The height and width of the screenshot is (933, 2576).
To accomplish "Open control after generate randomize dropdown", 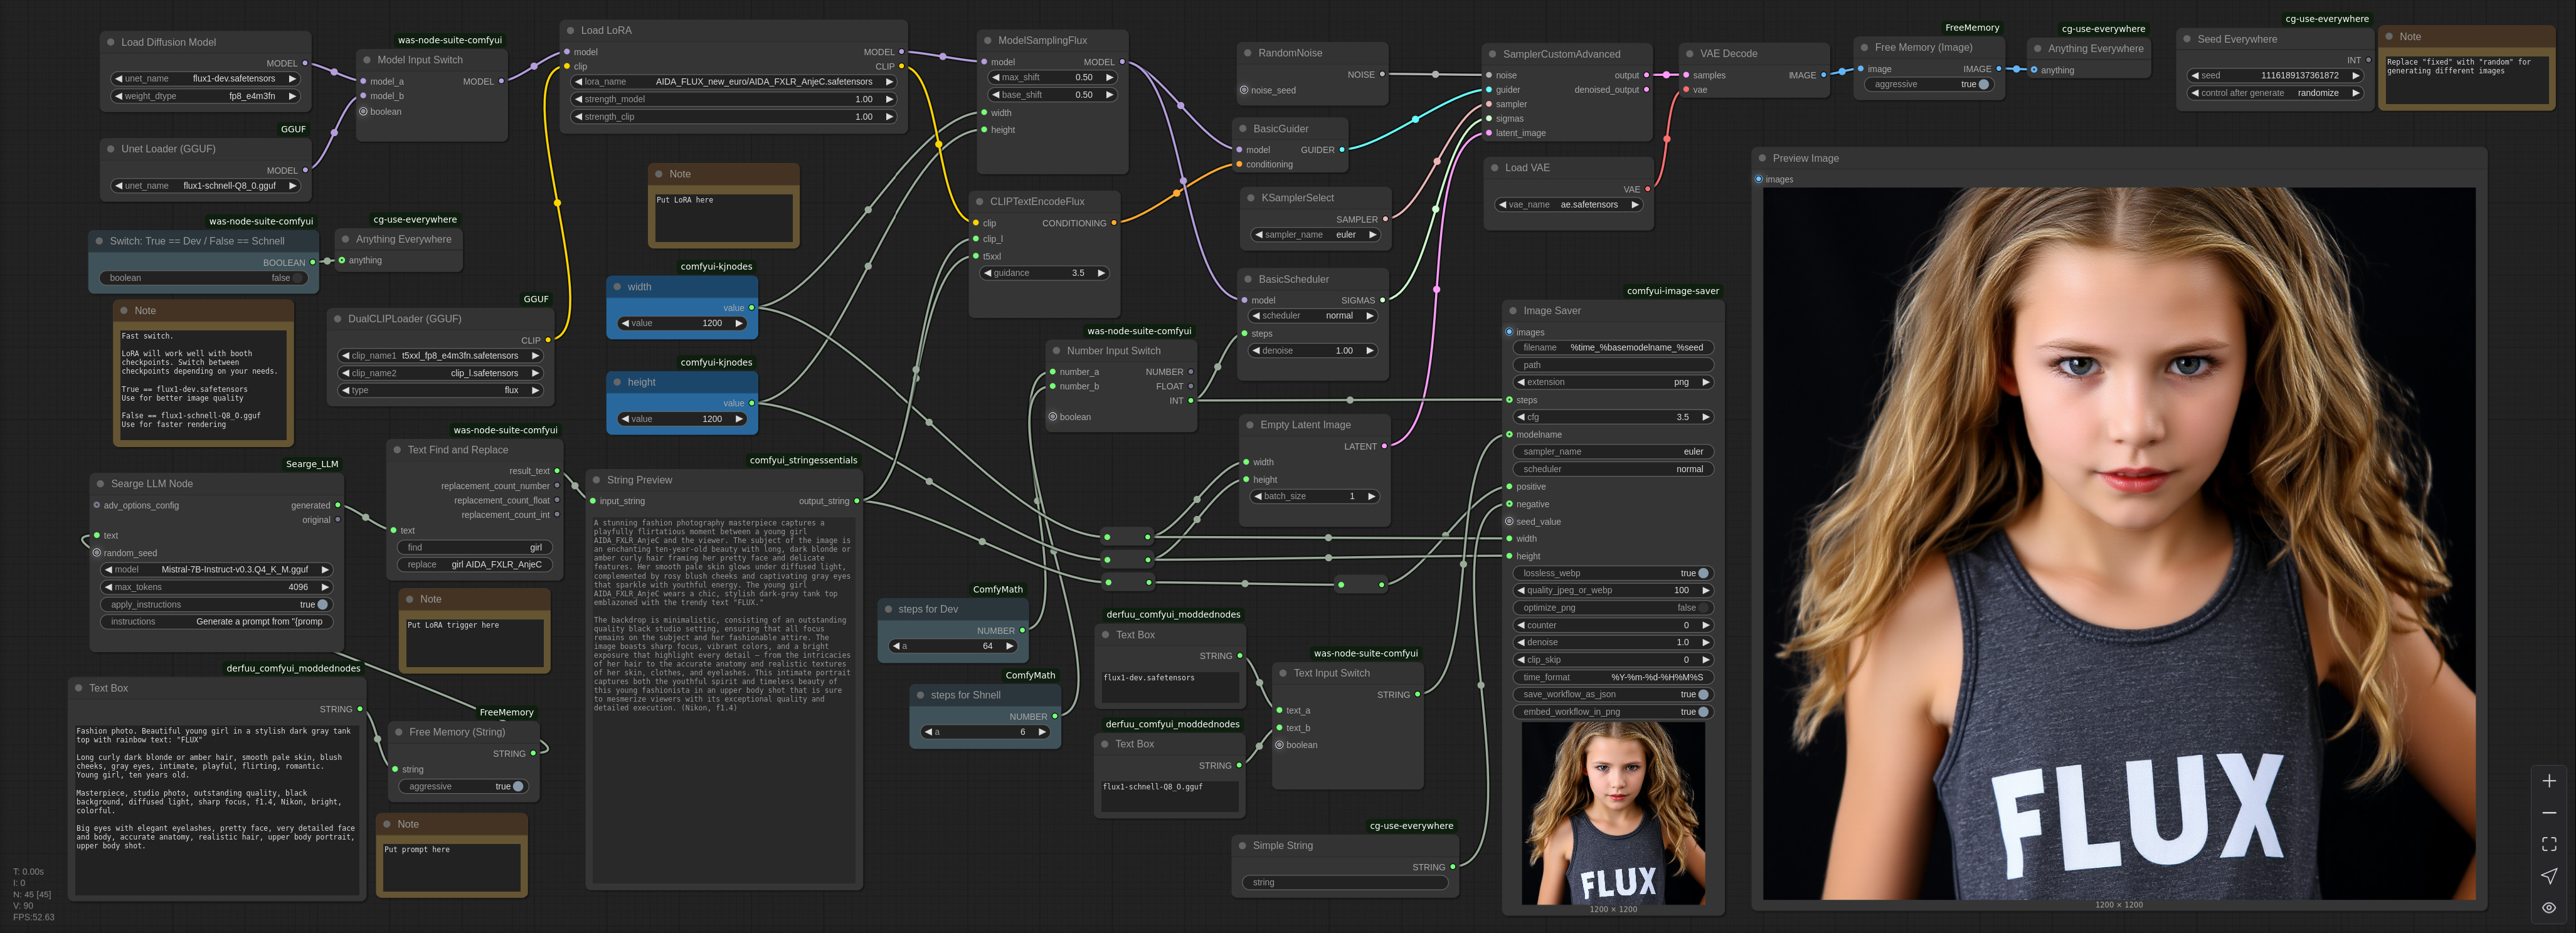I will [x=2275, y=93].
